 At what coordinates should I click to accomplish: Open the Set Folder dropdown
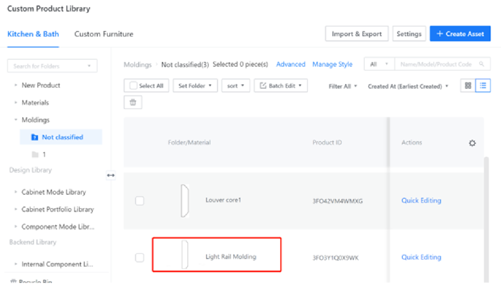[x=195, y=86]
